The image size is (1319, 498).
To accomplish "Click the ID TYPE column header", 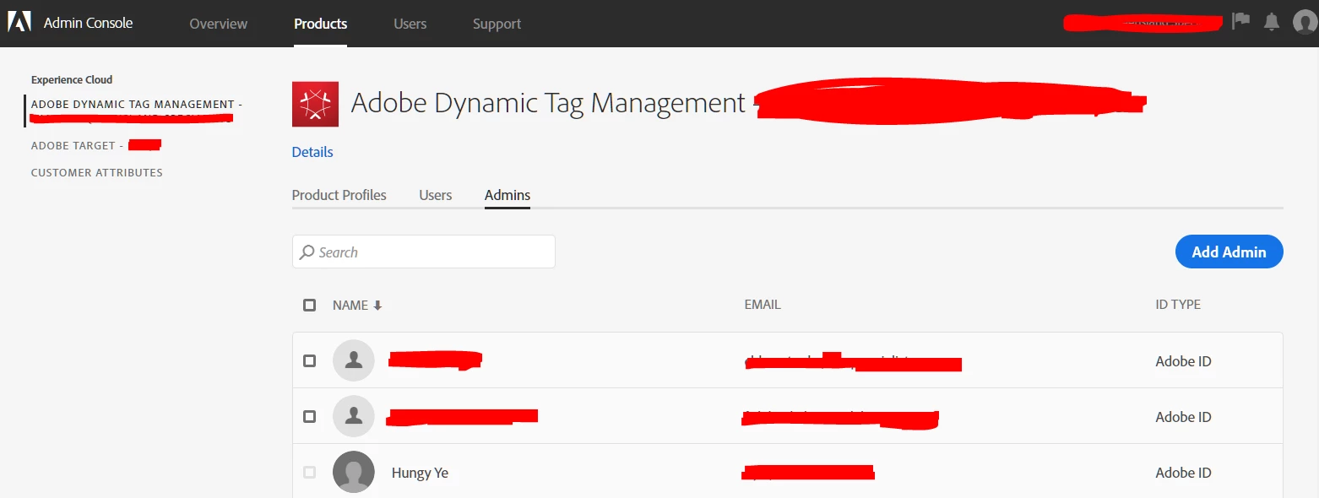I will pos(1178,305).
